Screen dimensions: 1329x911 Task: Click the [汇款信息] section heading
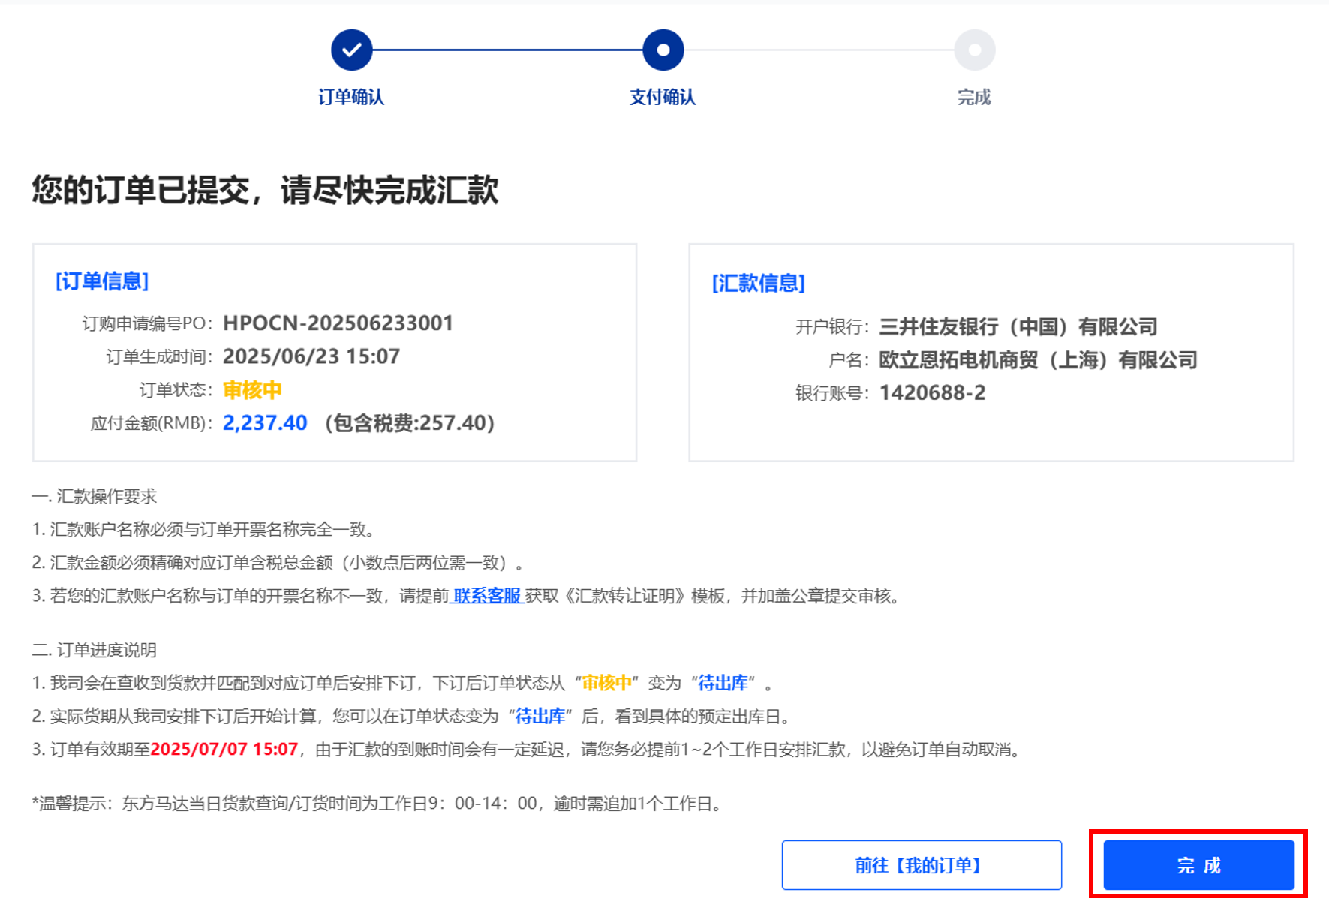(x=758, y=284)
